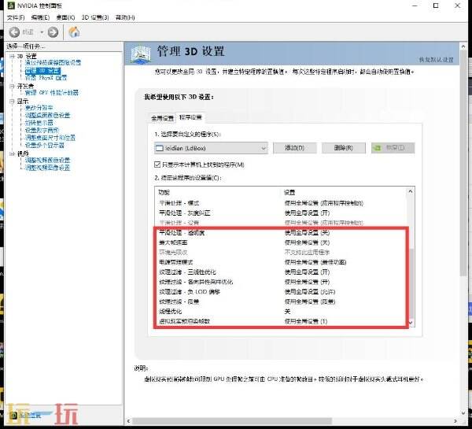Select 调整桌面颜色设置 in the task tree
This screenshot has height=429, width=472.
[47, 115]
